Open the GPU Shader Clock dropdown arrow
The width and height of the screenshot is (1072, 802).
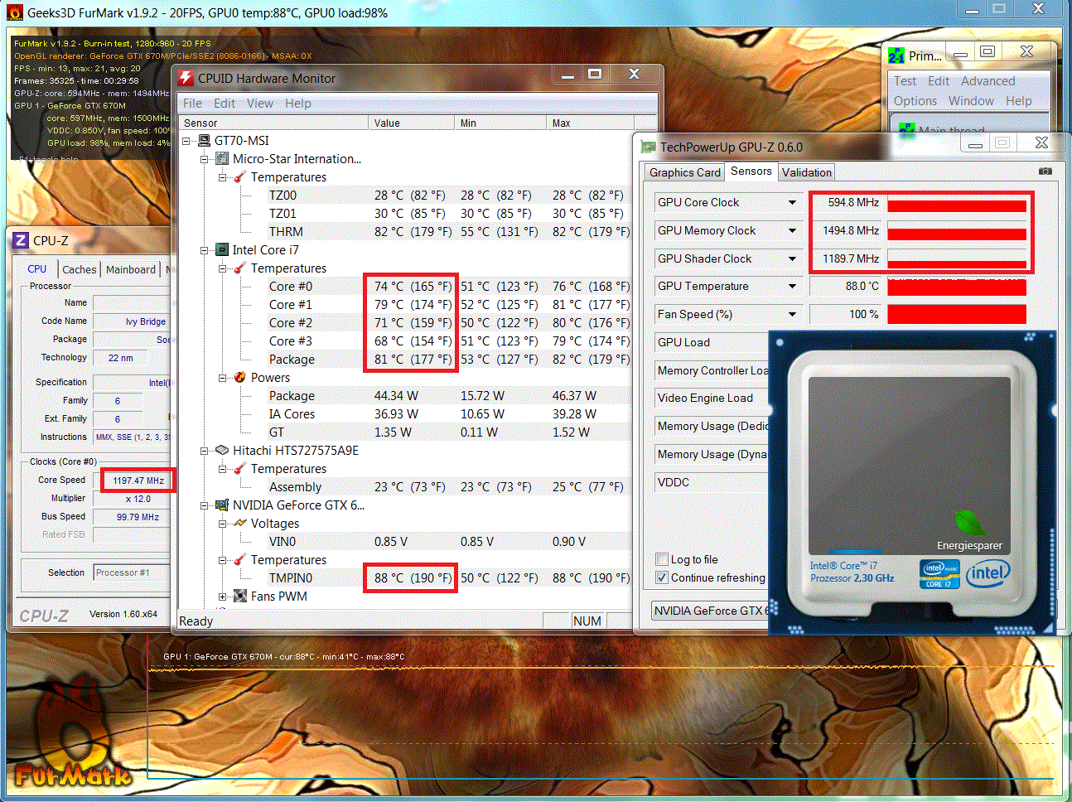[x=792, y=259]
